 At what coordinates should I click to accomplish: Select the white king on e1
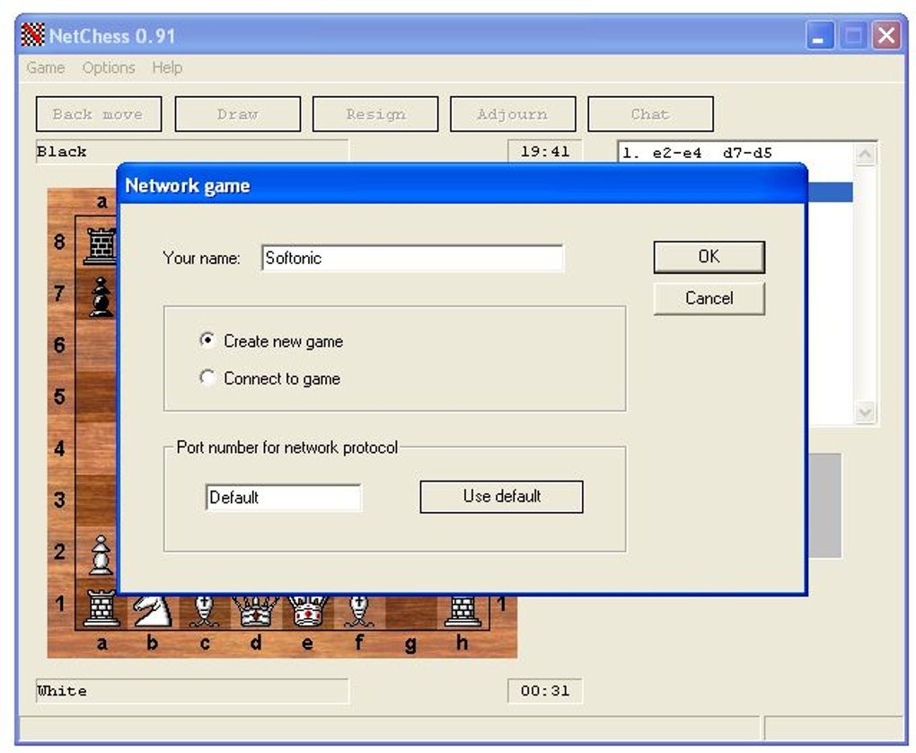pyautogui.click(x=307, y=612)
